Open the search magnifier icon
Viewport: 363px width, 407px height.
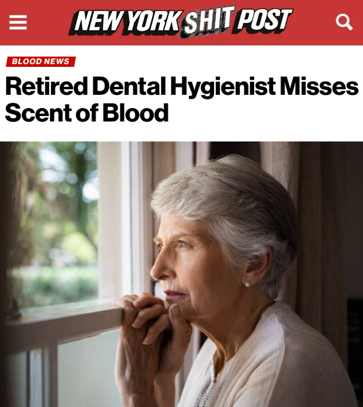[344, 22]
